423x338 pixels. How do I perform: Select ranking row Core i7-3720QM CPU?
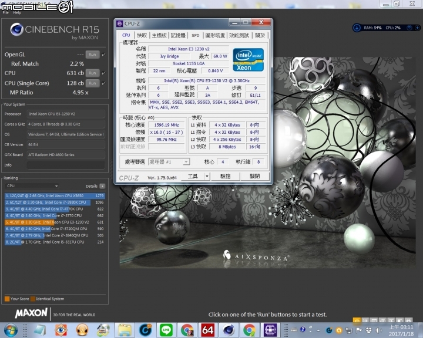point(55,229)
